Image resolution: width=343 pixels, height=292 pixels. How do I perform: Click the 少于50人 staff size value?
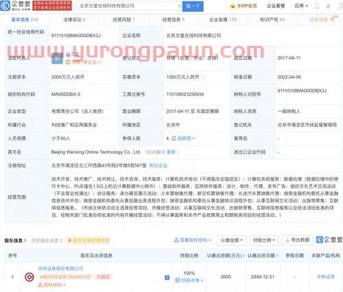(x=60, y=138)
